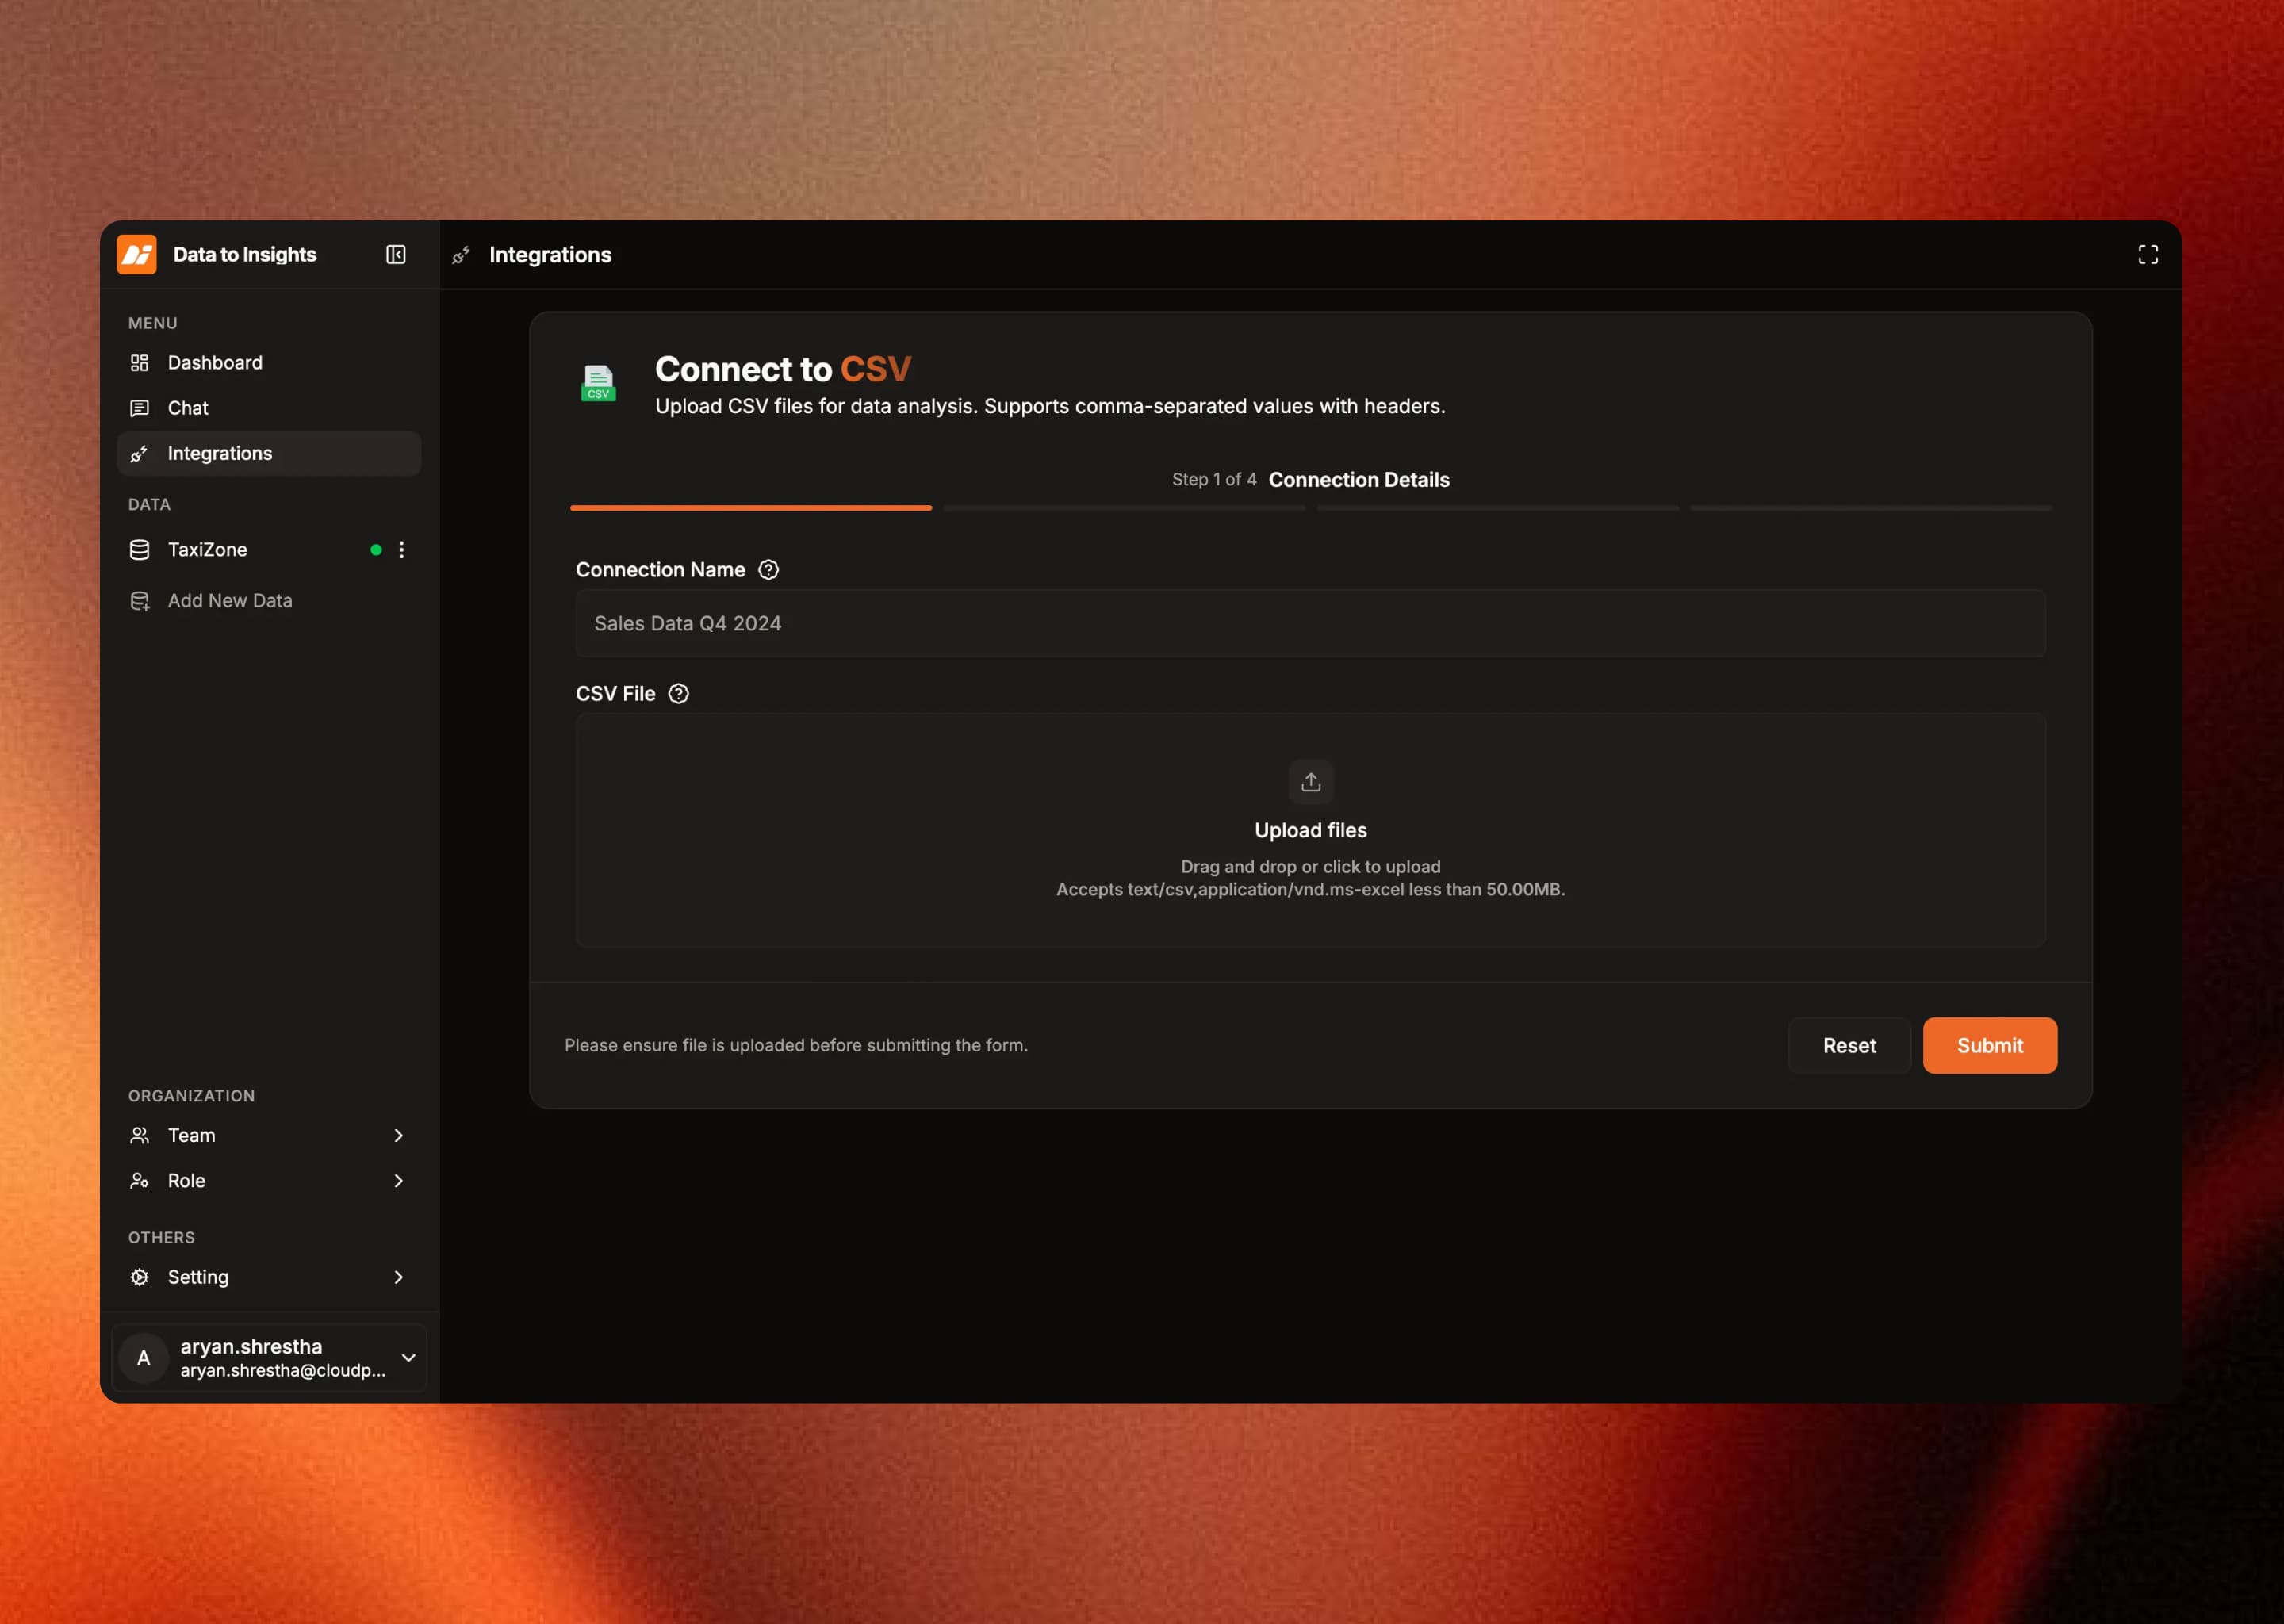Click the "ORGANIZATION" section heading
Viewport: 2284px width, 1624px height.
192,1096
